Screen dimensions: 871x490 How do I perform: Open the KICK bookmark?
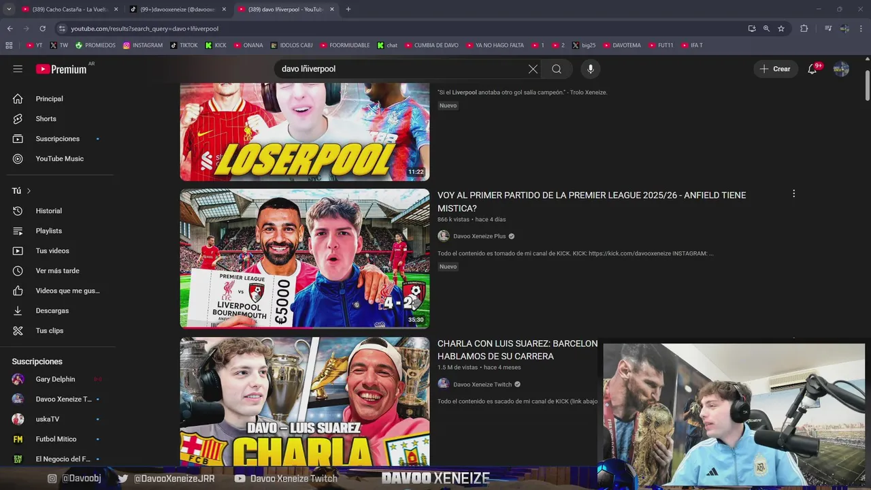tap(216, 46)
